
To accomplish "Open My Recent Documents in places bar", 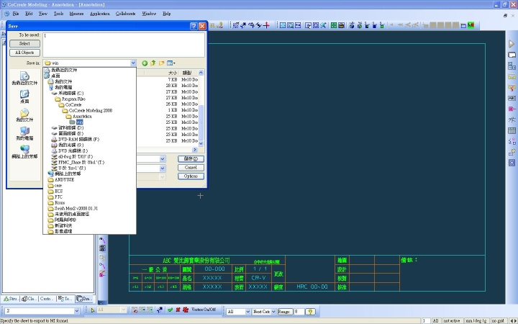I will point(24,78).
